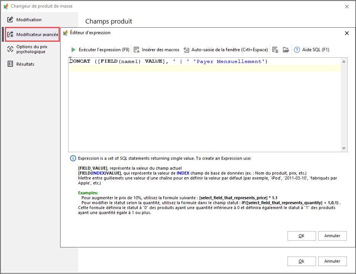The image size is (356, 274).
Task: Click the Changeur de produit de masse logo
Action: (6, 6)
